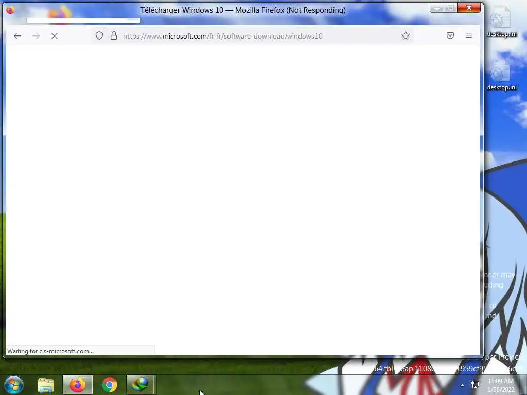Open the Windows Start menu orb
This screenshot has width=527, height=395.
point(14,385)
